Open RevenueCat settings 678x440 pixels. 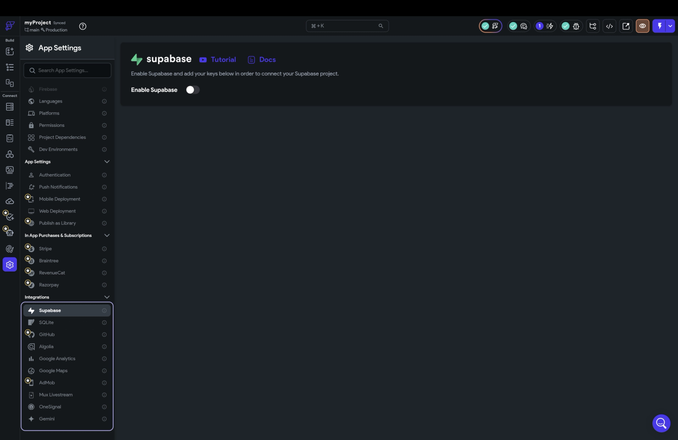[67, 273]
